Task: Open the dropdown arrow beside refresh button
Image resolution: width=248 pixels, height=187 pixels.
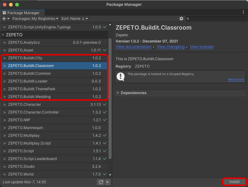Action: click(x=108, y=182)
